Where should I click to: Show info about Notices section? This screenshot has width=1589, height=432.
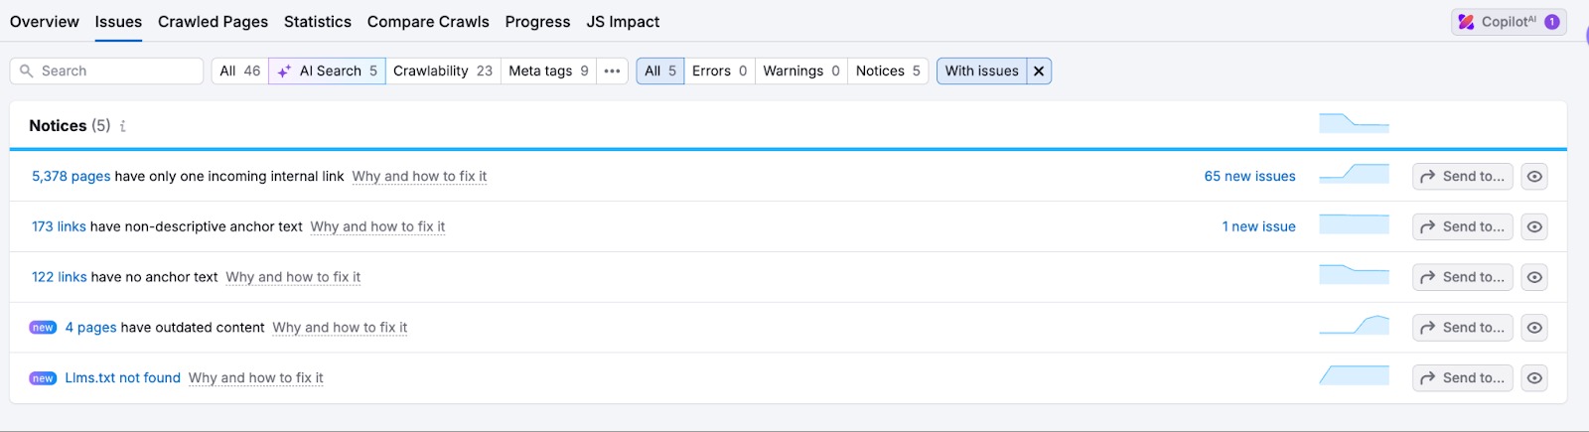tap(122, 126)
